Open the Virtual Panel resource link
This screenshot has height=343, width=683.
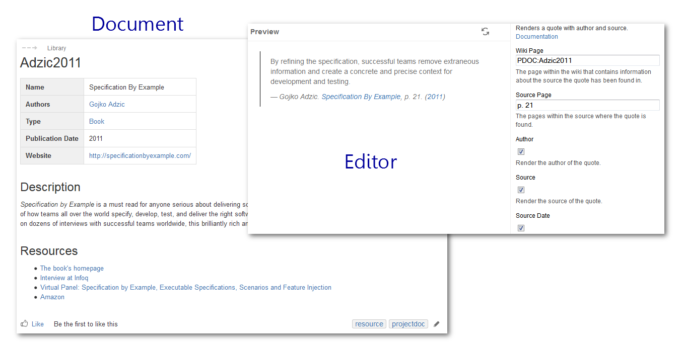point(185,288)
